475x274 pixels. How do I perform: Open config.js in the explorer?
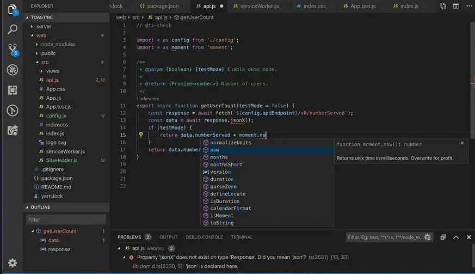(x=56, y=115)
